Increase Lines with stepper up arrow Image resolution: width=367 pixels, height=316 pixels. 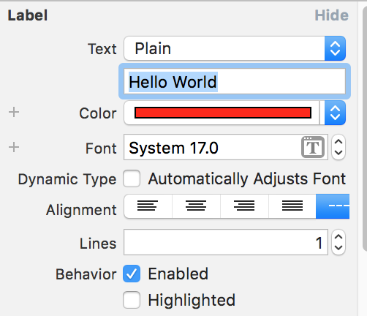338,236
